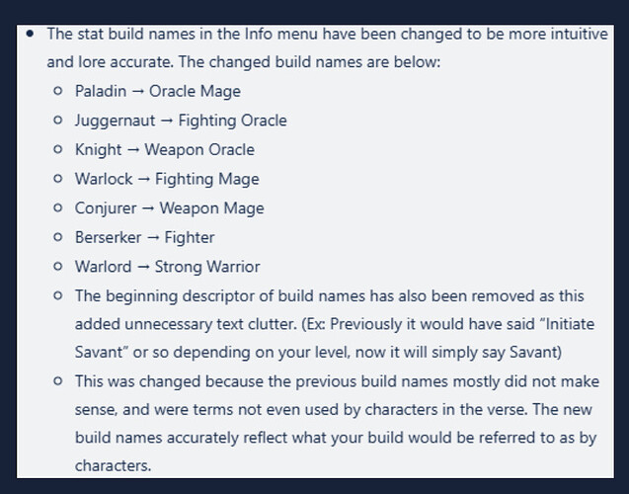
Task: Click the bullet before 'The beginning descriptor'
Action: click(57, 295)
